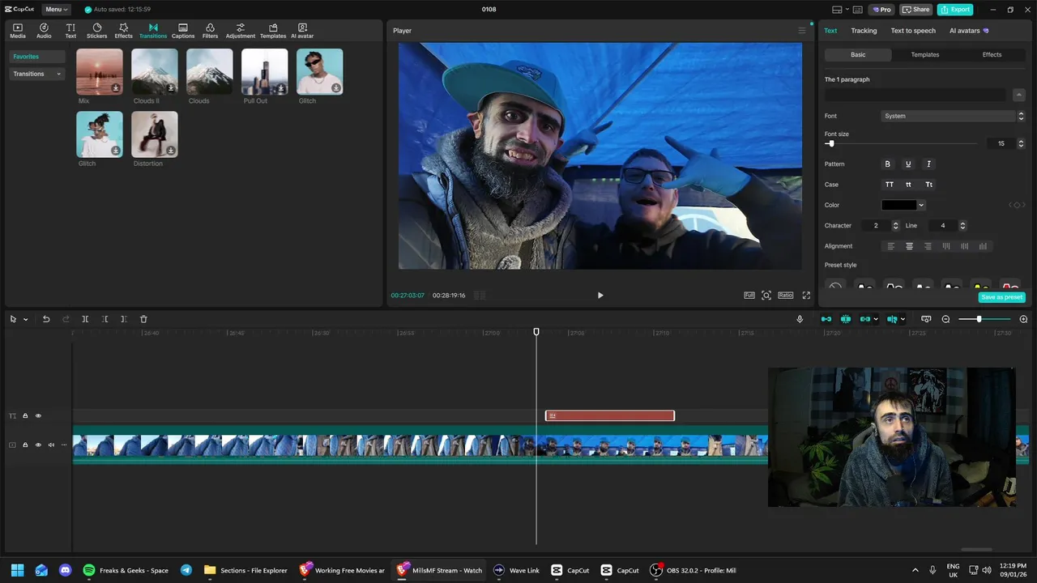This screenshot has height=583, width=1037.
Task: Expand the Transitions category in sidebar
Action: 36,74
